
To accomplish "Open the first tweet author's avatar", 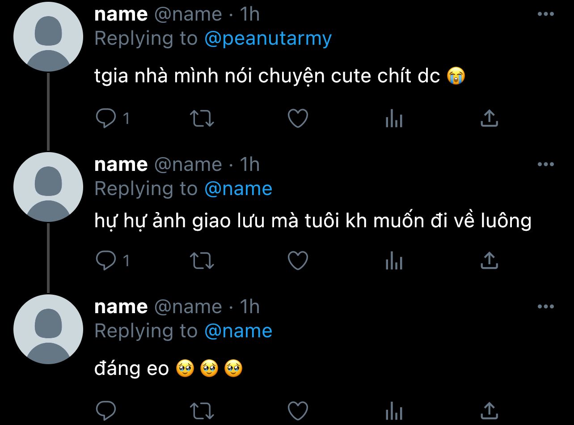I will (48, 37).
